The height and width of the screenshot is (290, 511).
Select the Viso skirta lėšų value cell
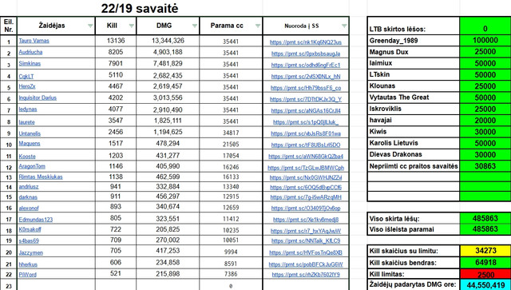pos(485,219)
